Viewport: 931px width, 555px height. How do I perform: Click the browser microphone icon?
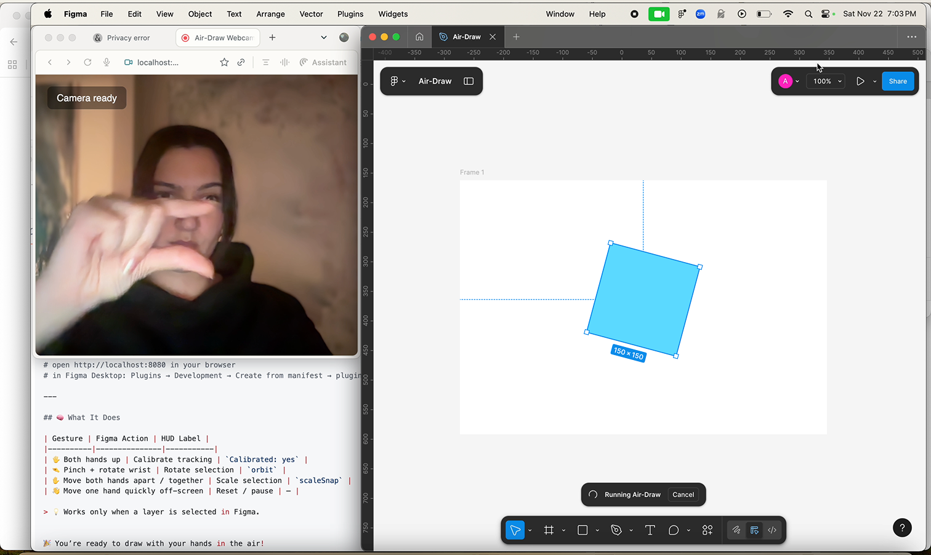(x=107, y=62)
